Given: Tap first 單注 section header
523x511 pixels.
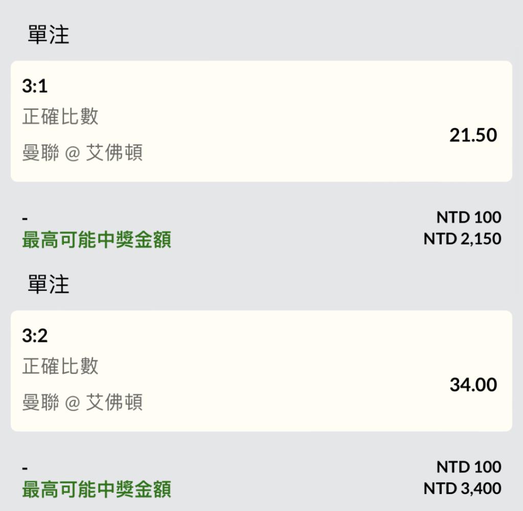Looking at the screenshot, I should [49, 35].
